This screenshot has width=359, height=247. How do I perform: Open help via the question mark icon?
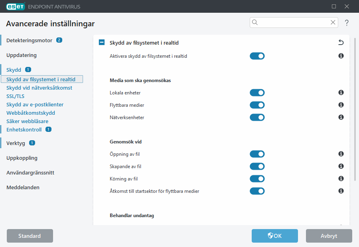[346, 23]
